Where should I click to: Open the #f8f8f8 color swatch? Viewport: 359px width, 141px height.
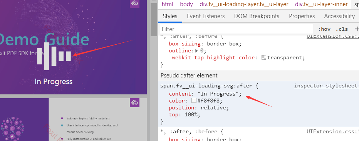click(194, 101)
